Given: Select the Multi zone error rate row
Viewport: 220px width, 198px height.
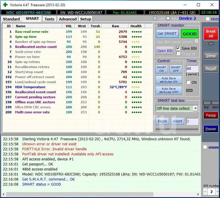Looking at the screenshot, I should click(x=78, y=112).
